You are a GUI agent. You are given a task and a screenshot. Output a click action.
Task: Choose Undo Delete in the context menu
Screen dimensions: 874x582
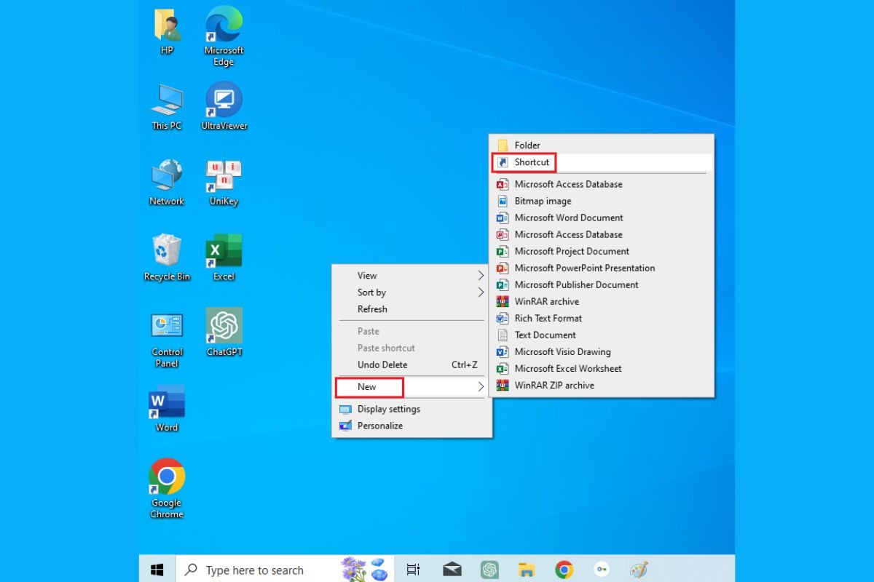(x=412, y=364)
